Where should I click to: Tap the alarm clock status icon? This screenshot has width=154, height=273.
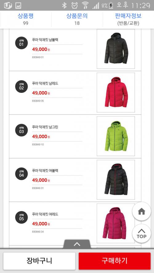[x=75, y=6]
